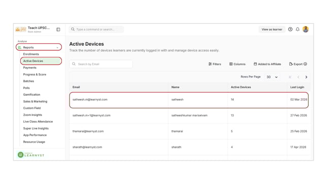327x184 pixels.
Task: Focus the command or search bar
Action: click(96, 29)
